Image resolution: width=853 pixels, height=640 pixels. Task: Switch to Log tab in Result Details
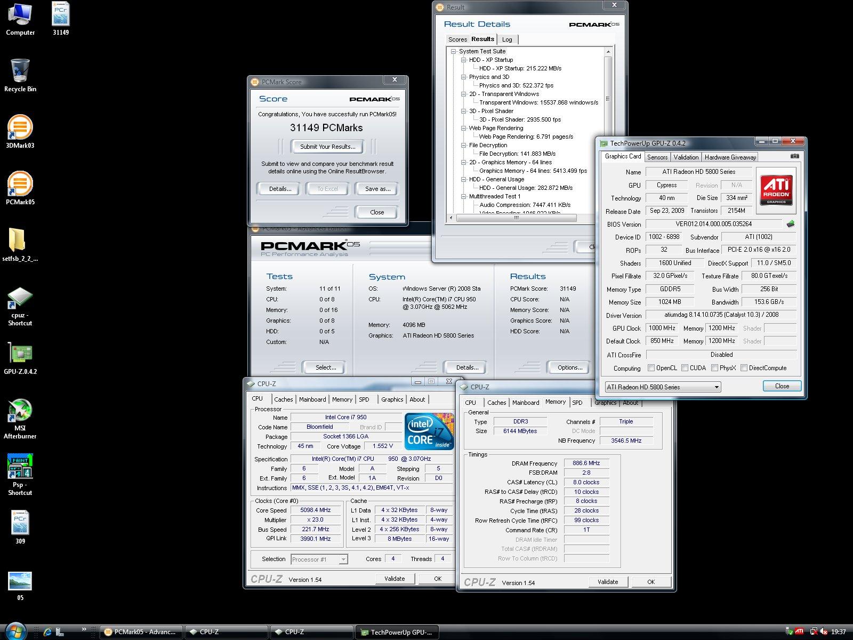point(507,39)
